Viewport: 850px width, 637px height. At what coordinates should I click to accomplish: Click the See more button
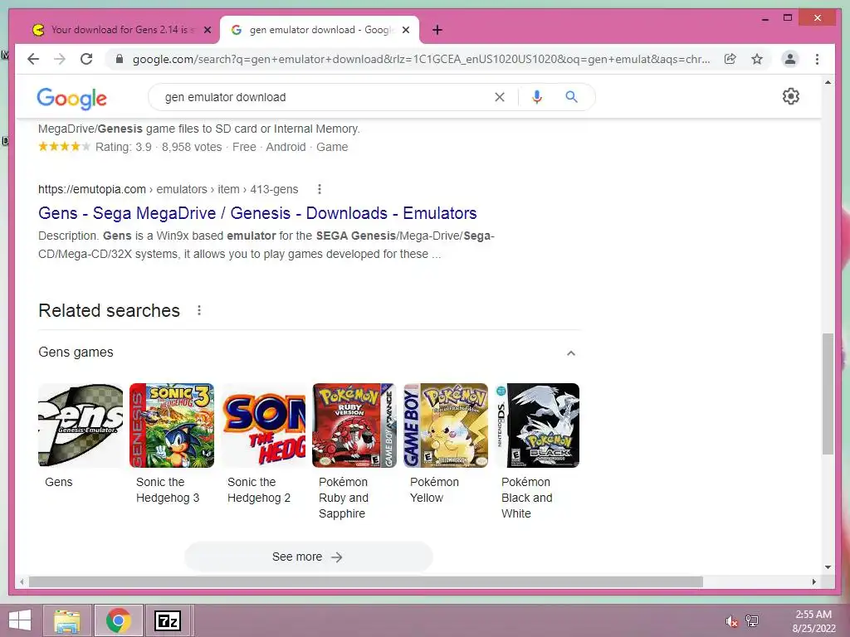[x=308, y=557]
